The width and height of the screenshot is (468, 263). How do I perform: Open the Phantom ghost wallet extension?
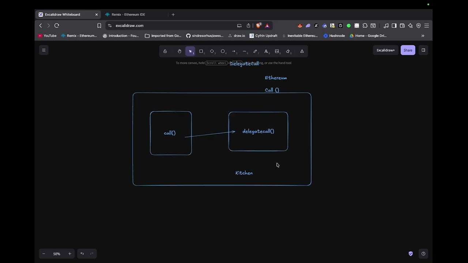coord(308,26)
